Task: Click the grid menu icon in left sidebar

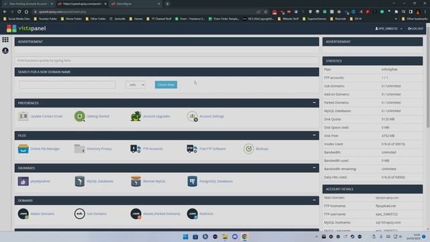Action: [5, 40]
